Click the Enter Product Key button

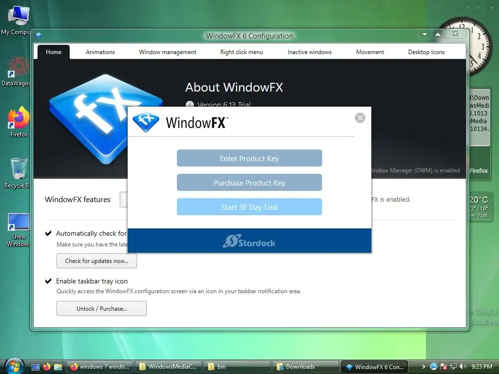pos(249,158)
